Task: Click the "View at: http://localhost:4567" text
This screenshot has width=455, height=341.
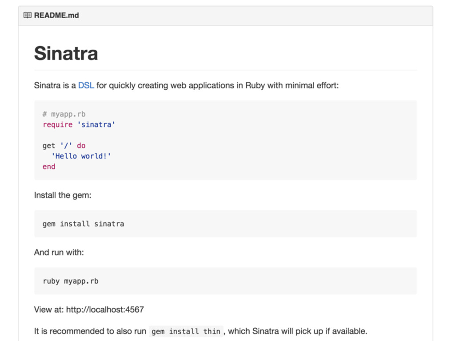Action: tap(89, 309)
